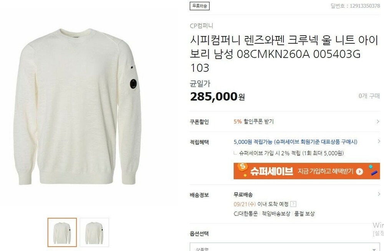Select the second sweater thumbnail

click(94, 233)
